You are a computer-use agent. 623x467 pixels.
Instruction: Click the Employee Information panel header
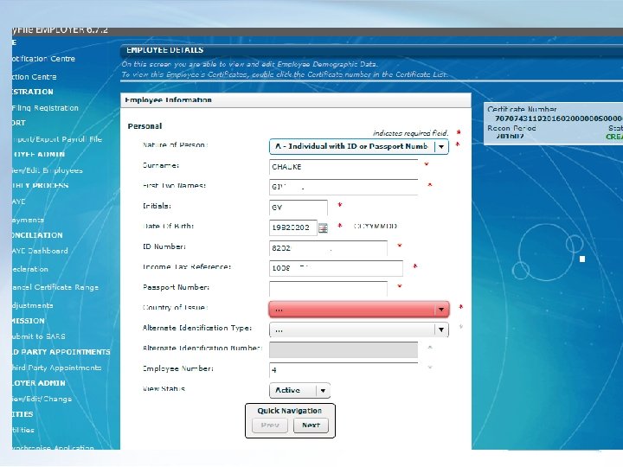click(x=296, y=100)
